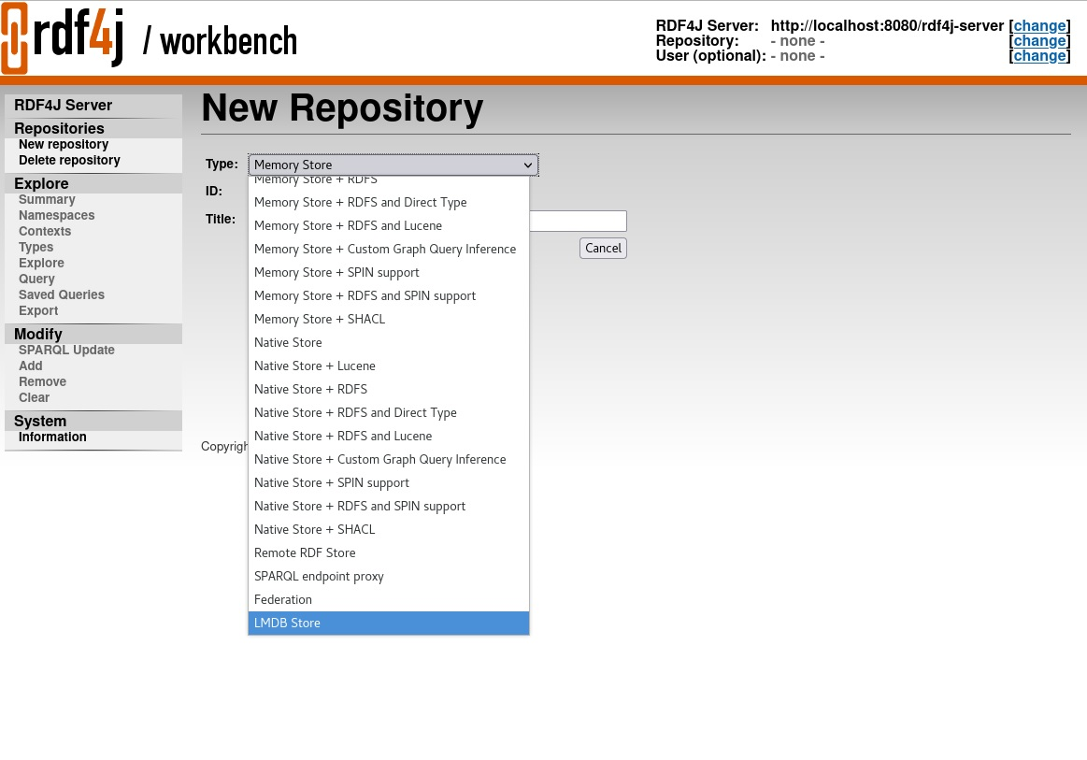Open the Types page
1087x760 pixels.
point(36,248)
